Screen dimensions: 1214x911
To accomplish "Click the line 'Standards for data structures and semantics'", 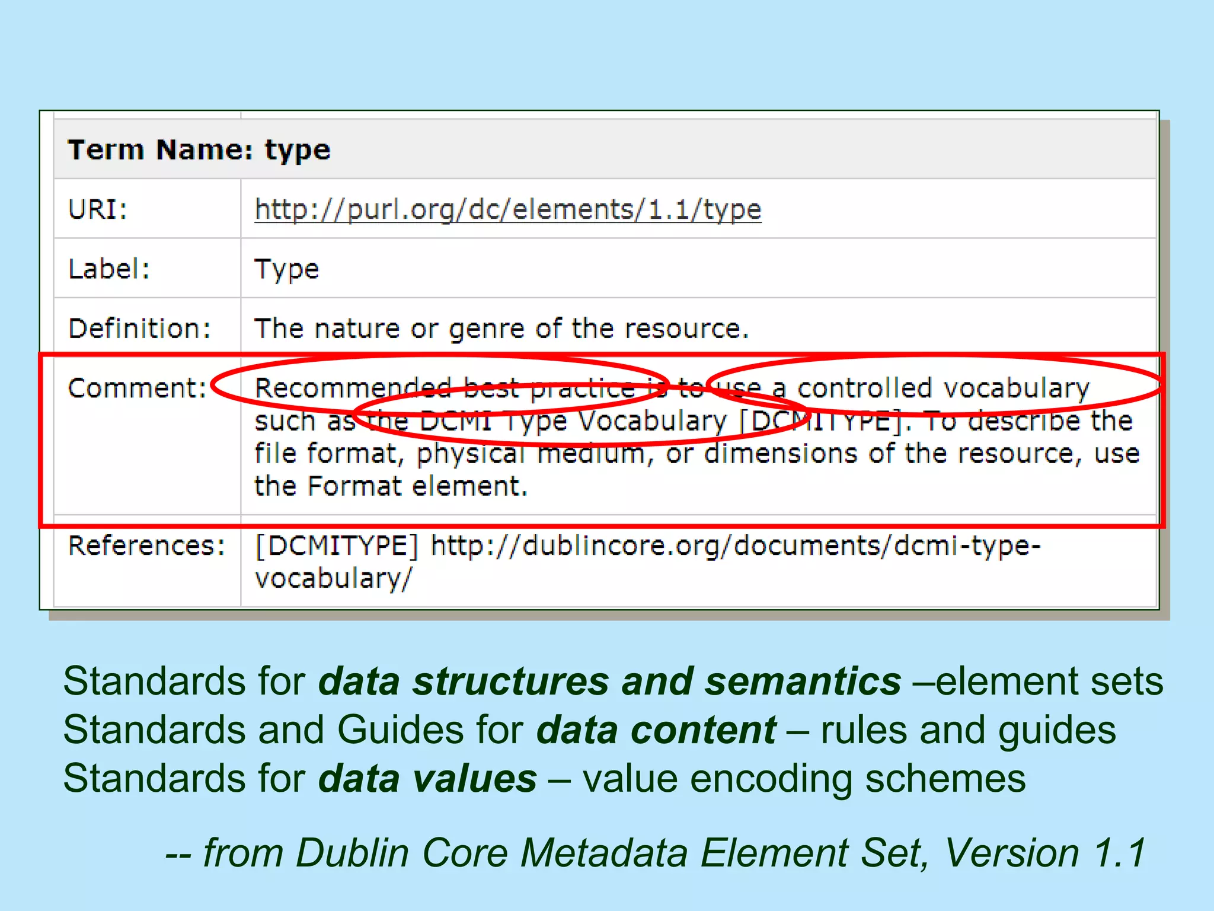I will point(614,681).
